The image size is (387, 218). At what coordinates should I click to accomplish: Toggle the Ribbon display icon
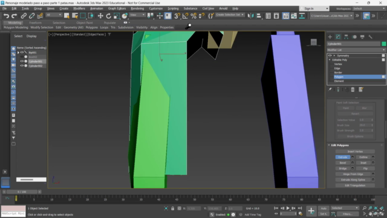tap(286, 16)
